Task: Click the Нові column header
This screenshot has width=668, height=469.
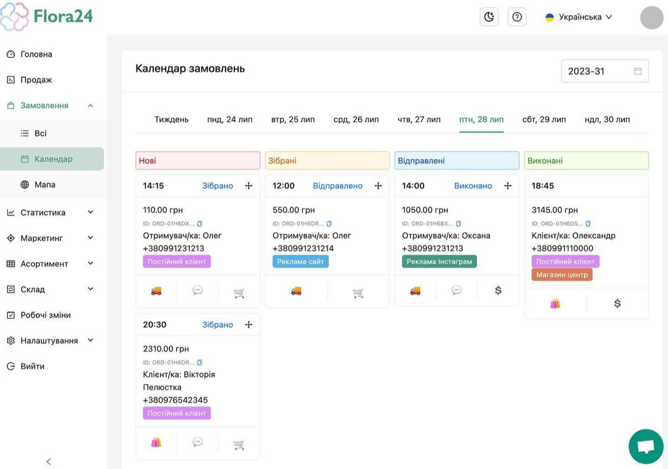Action: (x=198, y=161)
